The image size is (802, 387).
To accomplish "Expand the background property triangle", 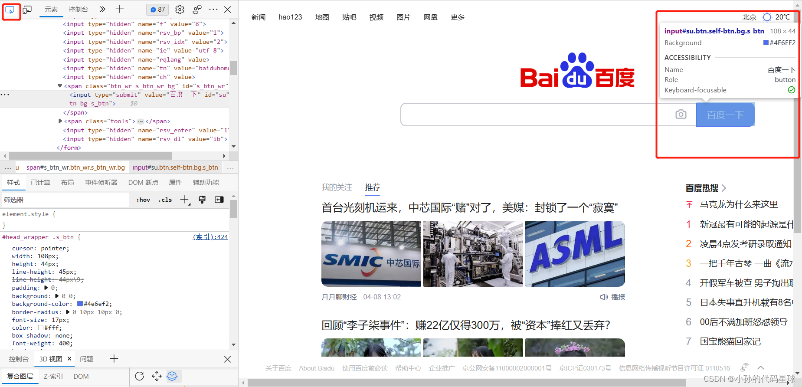I will coord(57,296).
